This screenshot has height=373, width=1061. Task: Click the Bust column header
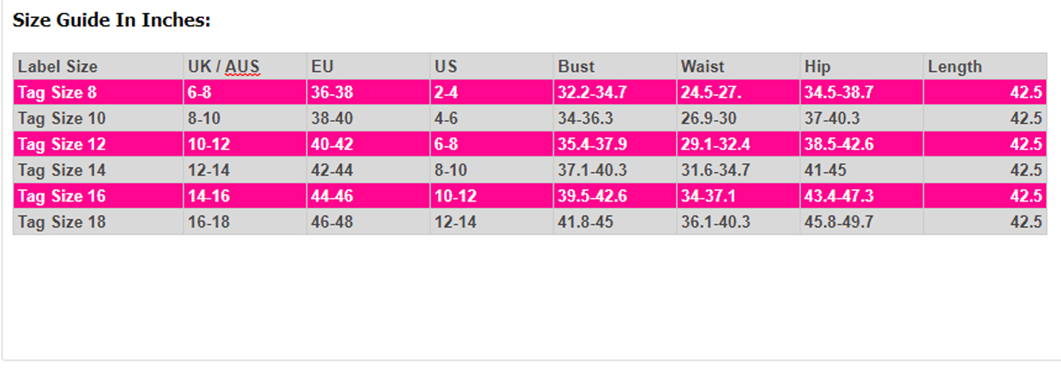click(615, 67)
